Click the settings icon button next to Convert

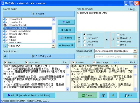pos(103,95)
